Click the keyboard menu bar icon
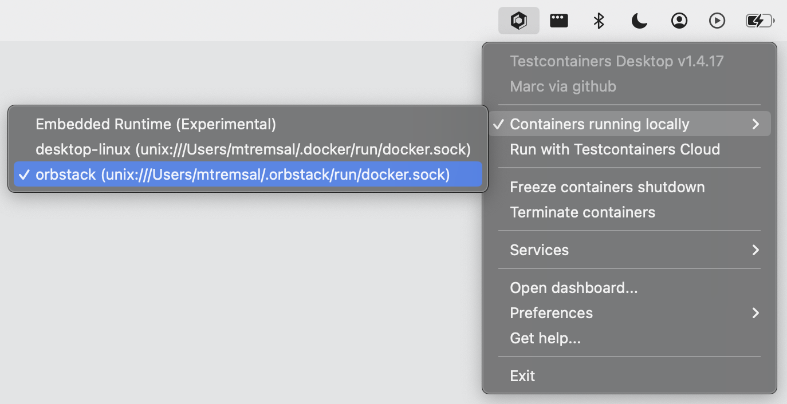 click(x=558, y=20)
